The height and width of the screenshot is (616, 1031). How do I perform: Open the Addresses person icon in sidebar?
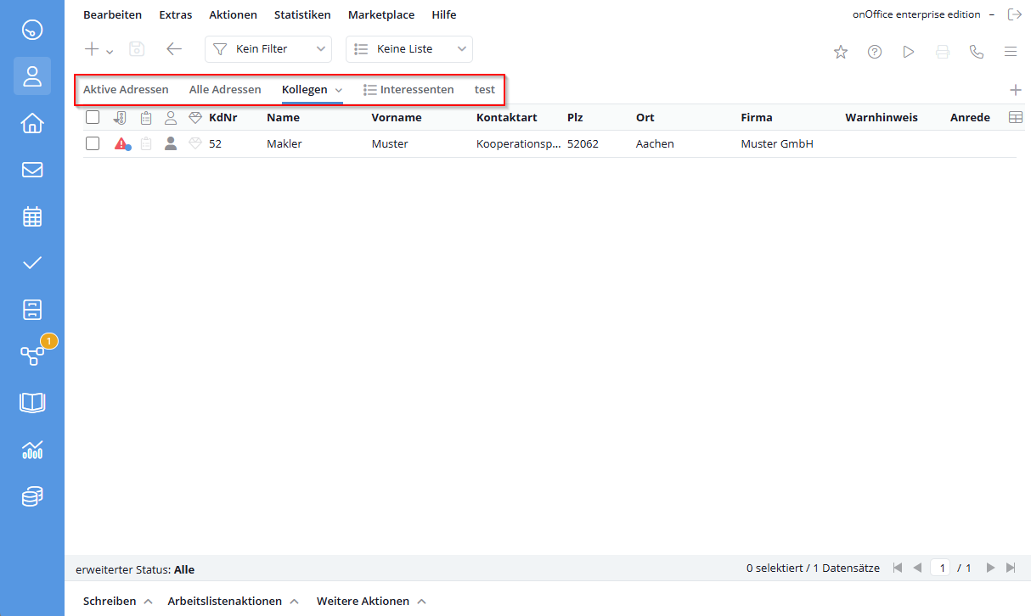click(32, 76)
